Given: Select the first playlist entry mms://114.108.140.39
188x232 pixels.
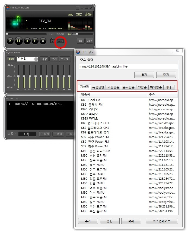Looking at the screenshot, I should tap(40, 104).
